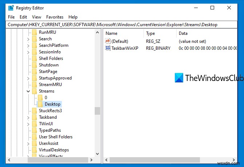This screenshot has height=167, width=244.
Task: Select the StreamMRU folder icon
Action: coord(34,85)
